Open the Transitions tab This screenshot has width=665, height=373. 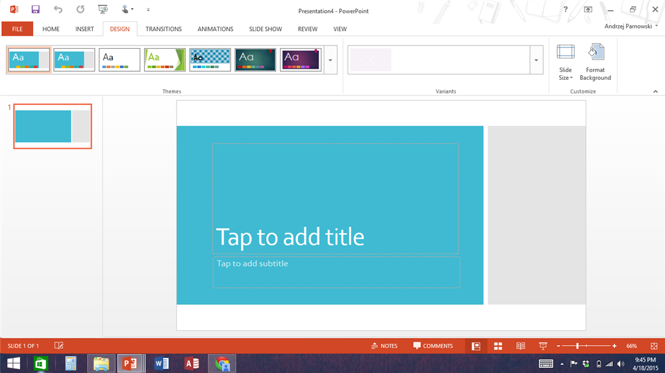(x=164, y=29)
